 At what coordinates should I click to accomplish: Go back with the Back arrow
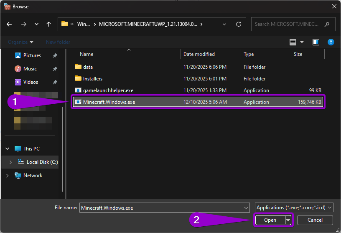coord(9,24)
